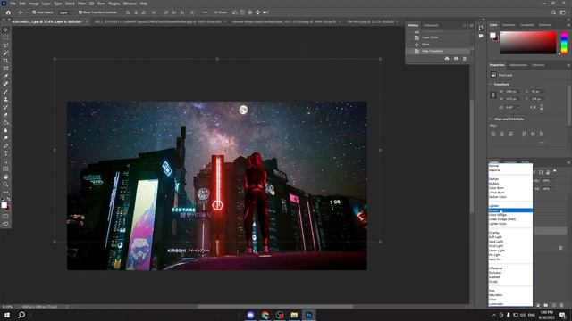572x321 pixels.
Task: Select the Pen tool
Action: (5, 146)
